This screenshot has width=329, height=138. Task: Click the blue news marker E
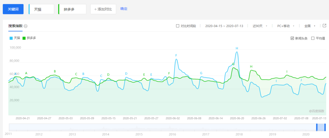point(151,75)
